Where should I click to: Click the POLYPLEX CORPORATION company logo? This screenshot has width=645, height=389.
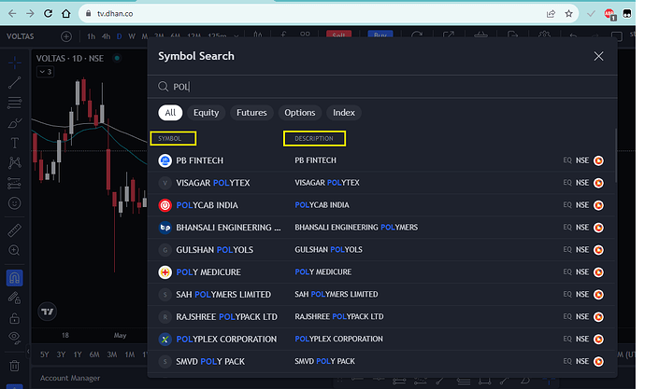[x=165, y=339]
